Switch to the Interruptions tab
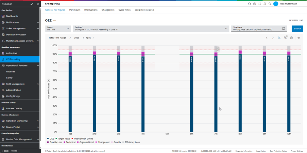The width and height of the screenshot is (307, 153). (91, 10)
